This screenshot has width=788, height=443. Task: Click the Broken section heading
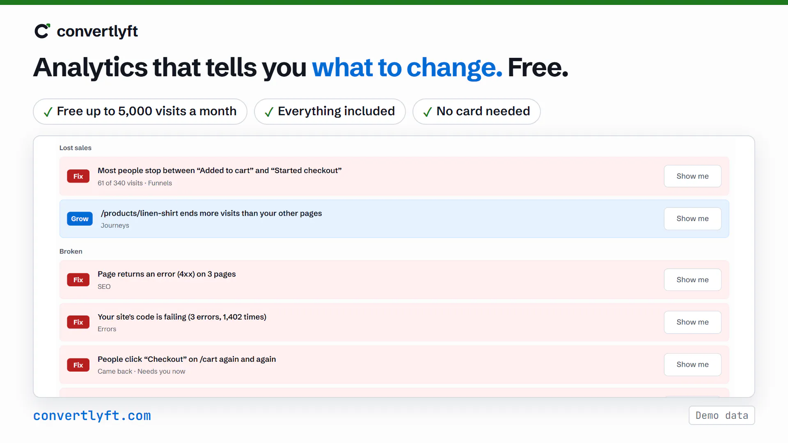pos(71,251)
